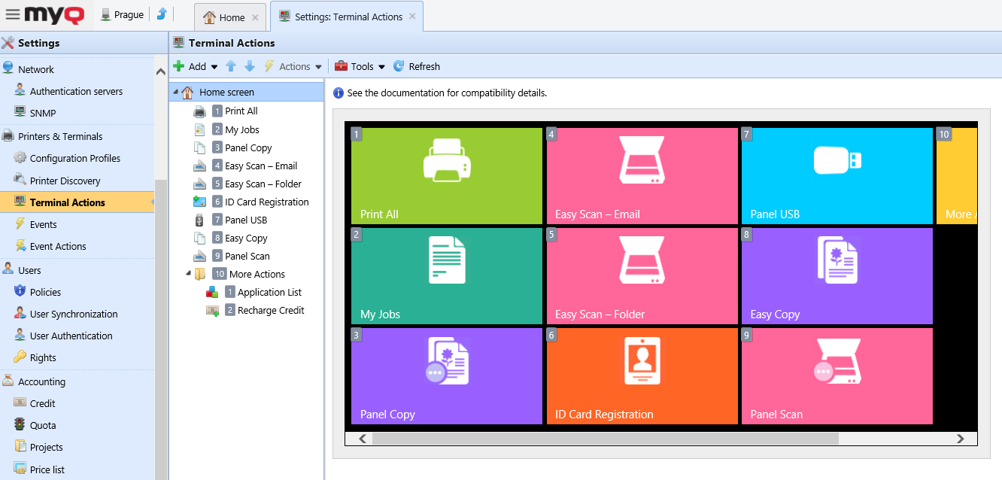Open the hamburger main menu
Screen dimensions: 1002x480
tap(13, 15)
